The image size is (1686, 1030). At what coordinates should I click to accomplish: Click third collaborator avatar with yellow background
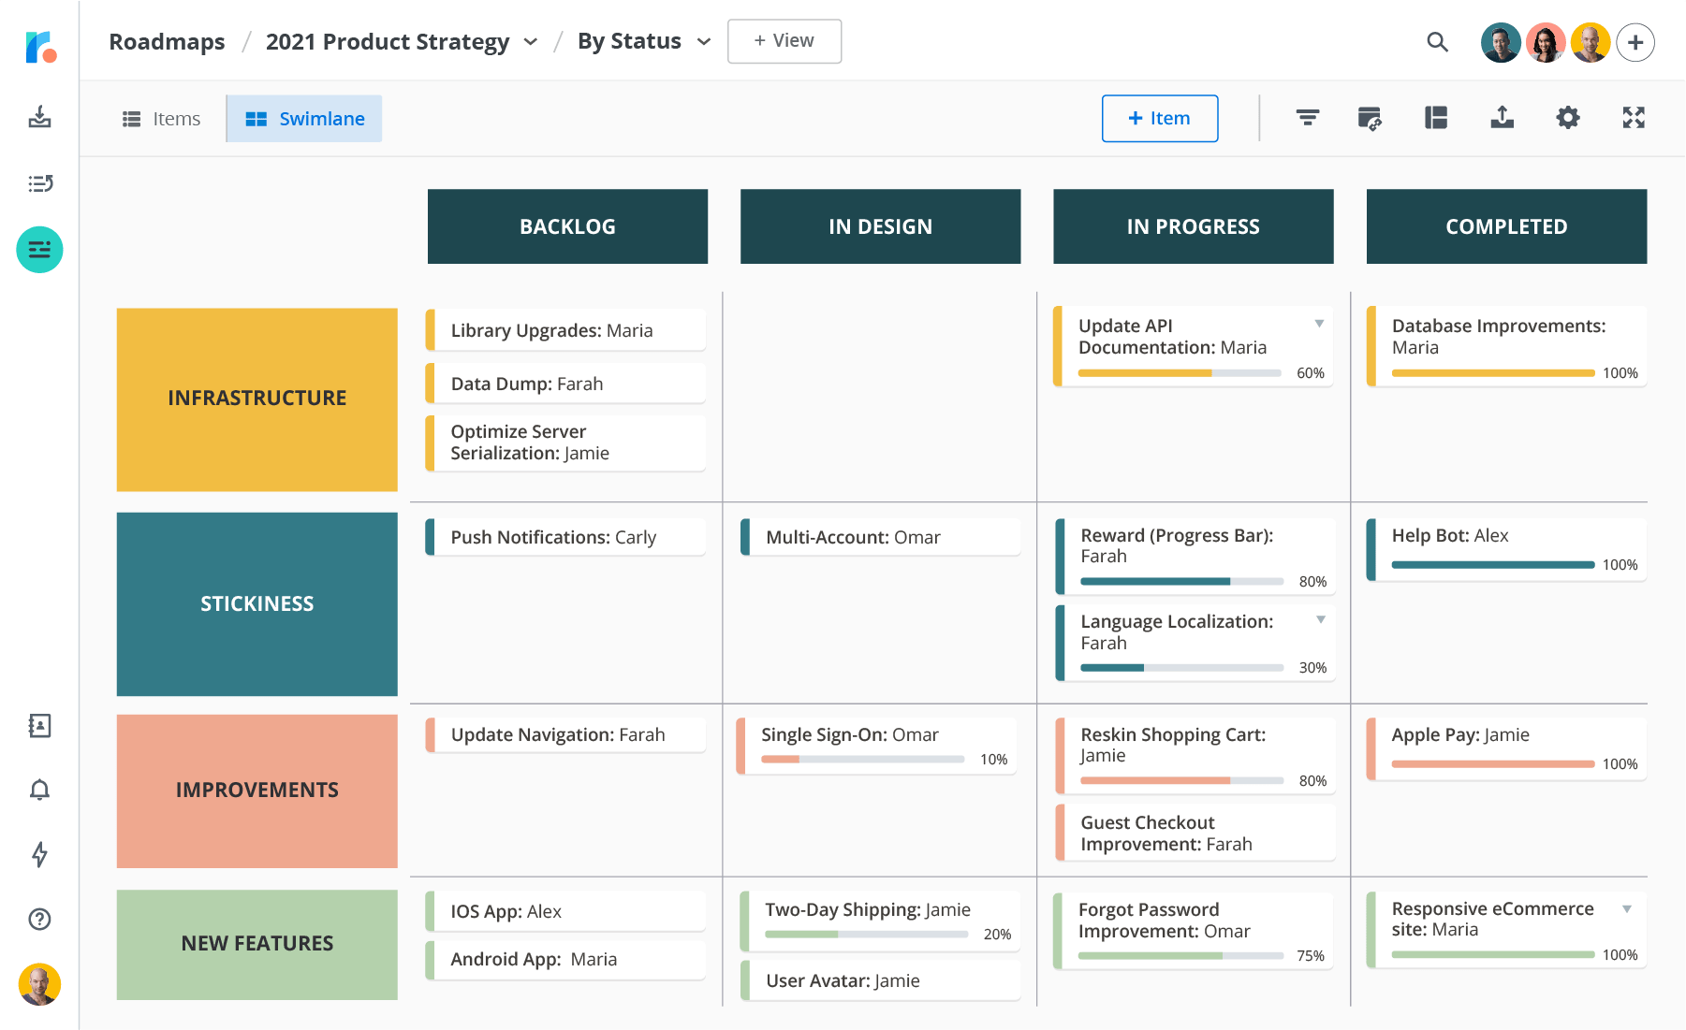tap(1591, 42)
